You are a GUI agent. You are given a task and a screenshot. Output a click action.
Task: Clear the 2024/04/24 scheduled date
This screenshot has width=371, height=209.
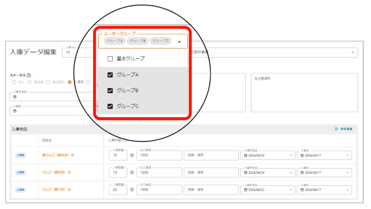[291, 173]
